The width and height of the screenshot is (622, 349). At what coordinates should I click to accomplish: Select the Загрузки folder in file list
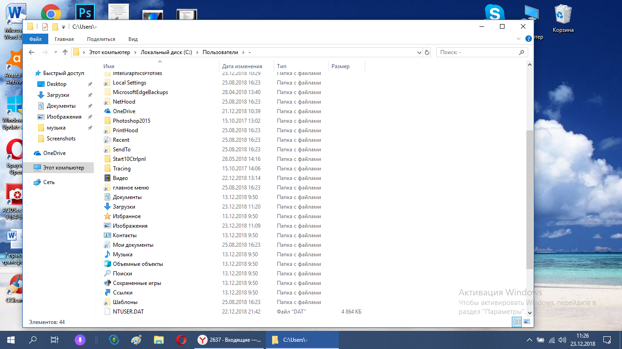point(124,207)
